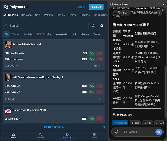This screenshot has width=167, height=141.
Task: Buy Yes on 50+ bps decrease
Action: tap(92, 53)
